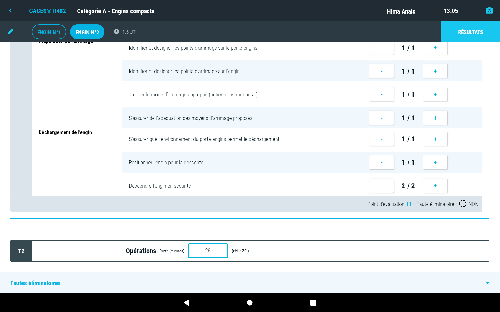500x312 pixels.
Task: Increase score for points d'arrimage sur l'engin
Action: (435, 71)
